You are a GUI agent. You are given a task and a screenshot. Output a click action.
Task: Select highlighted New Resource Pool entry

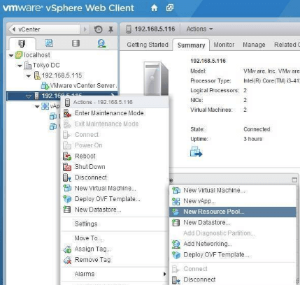coord(233,212)
